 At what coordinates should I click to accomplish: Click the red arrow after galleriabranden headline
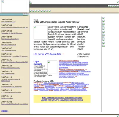pyautogui.click(x=86, y=69)
